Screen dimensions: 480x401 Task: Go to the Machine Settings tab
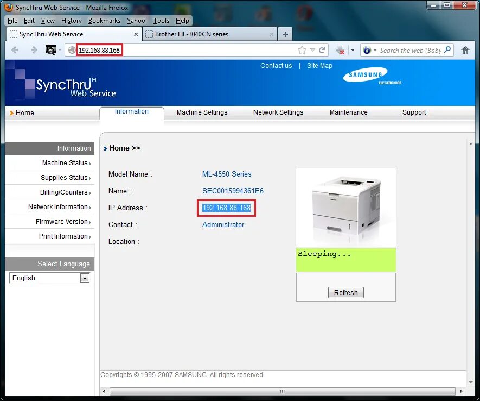click(x=202, y=112)
